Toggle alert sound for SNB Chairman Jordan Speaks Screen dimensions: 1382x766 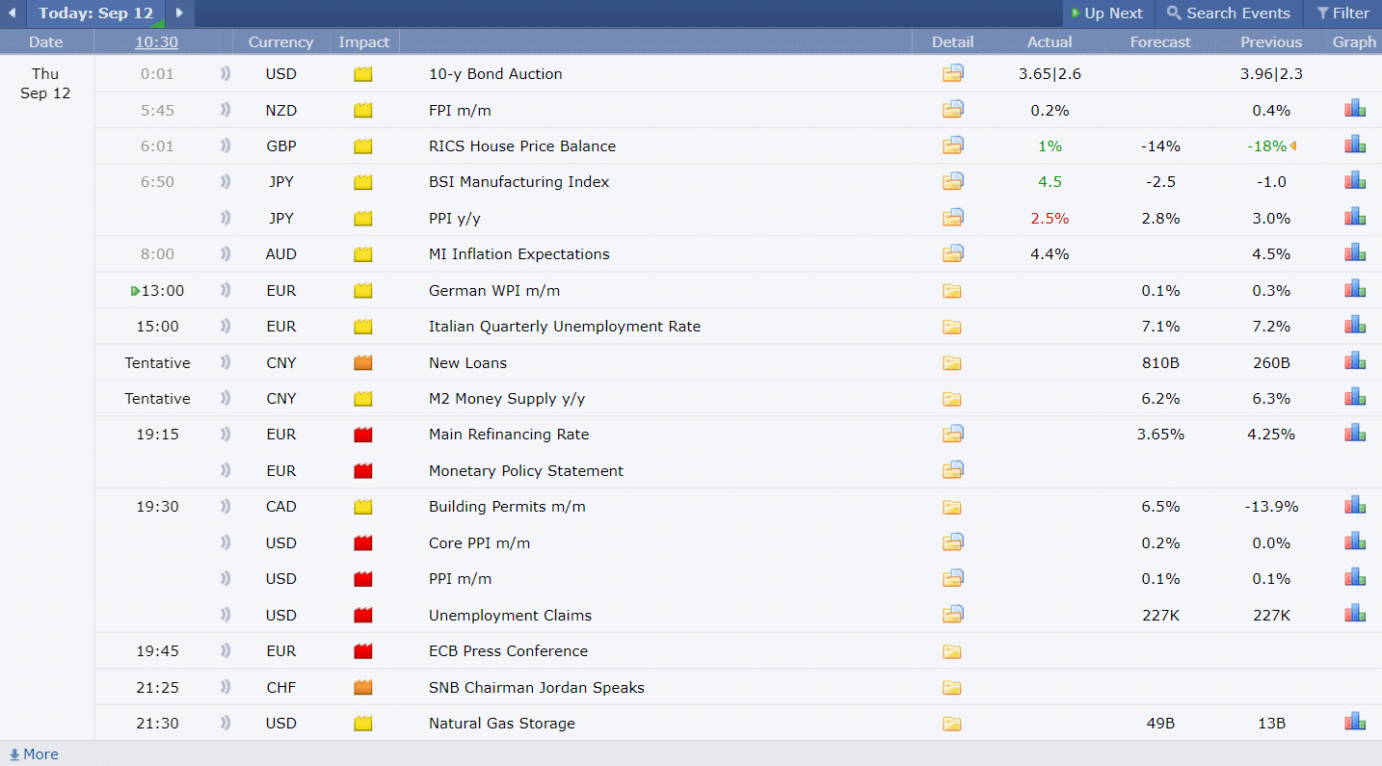coord(226,687)
